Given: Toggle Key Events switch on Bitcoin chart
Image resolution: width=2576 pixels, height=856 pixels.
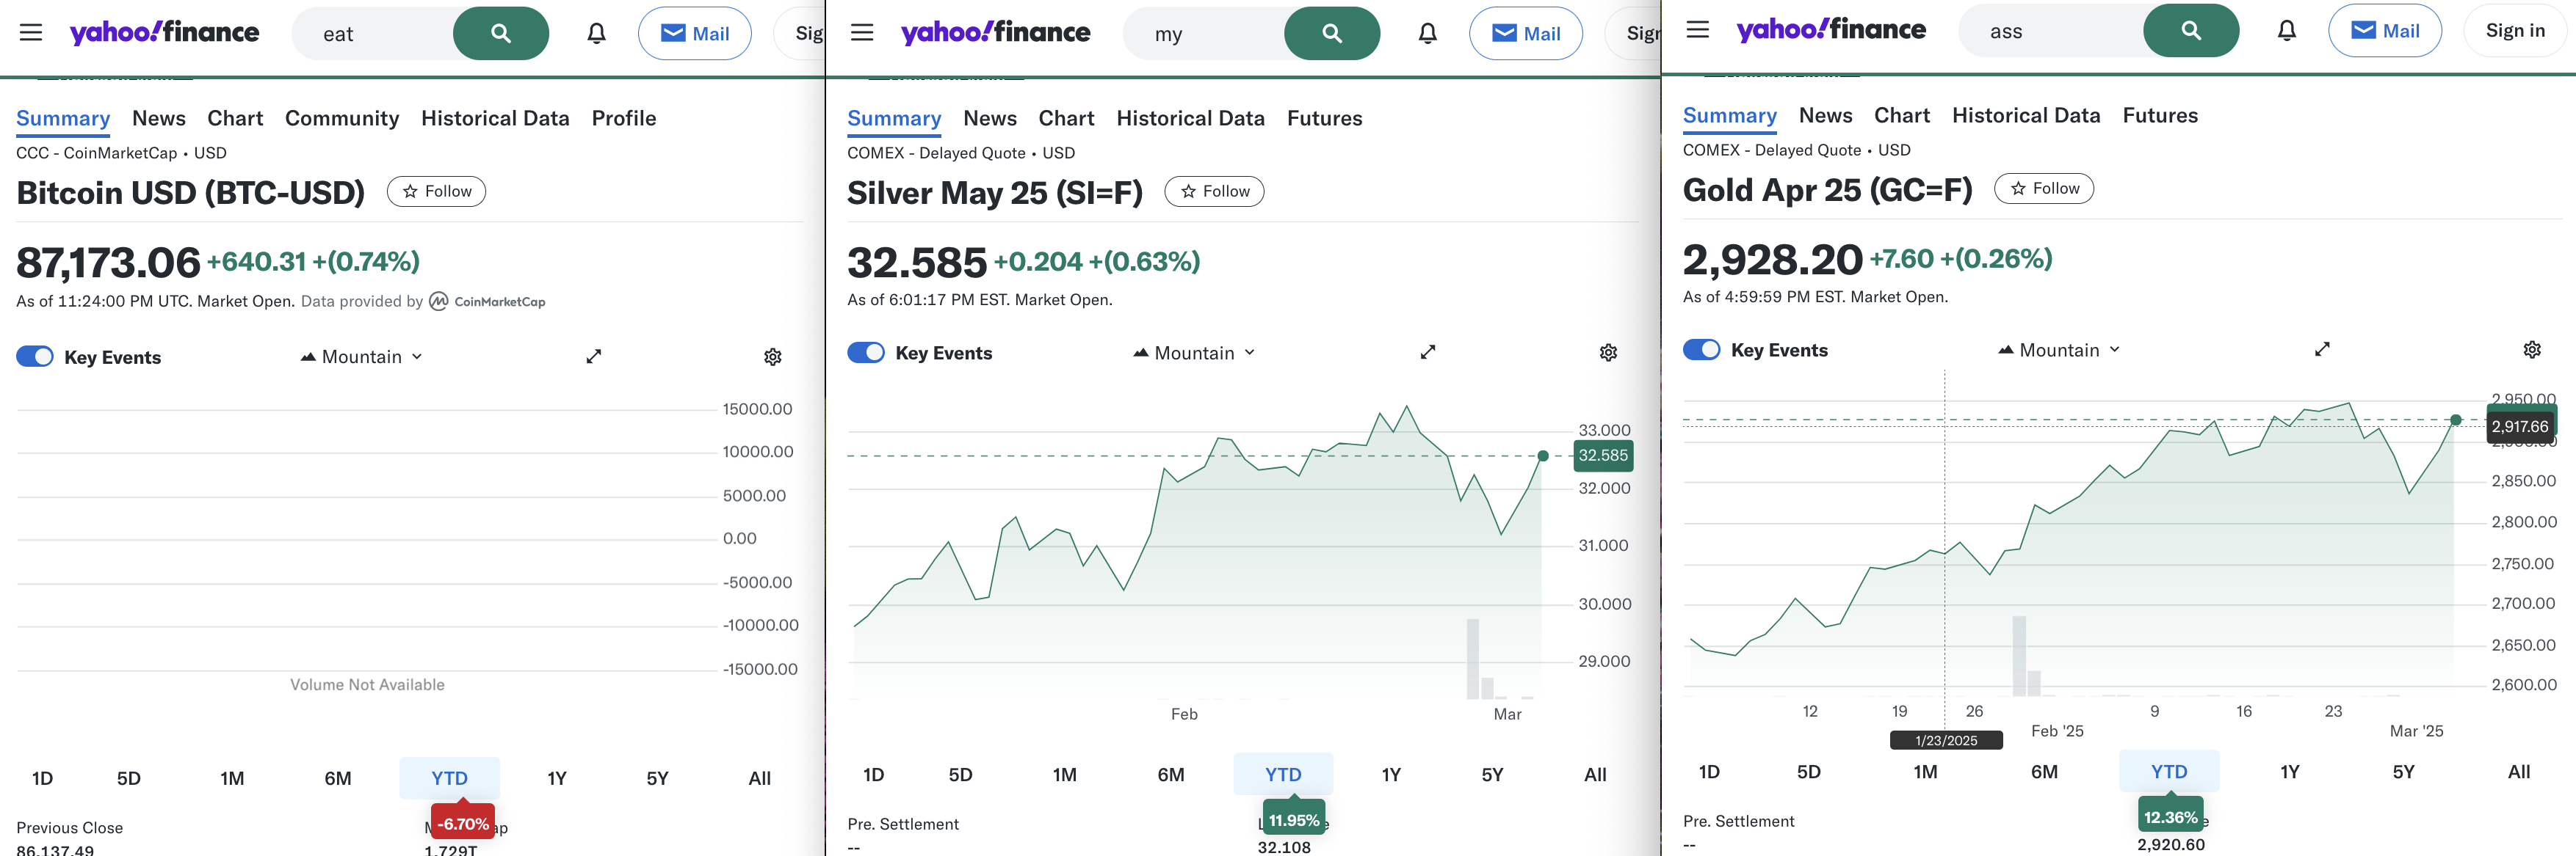Looking at the screenshot, I should click(x=35, y=356).
